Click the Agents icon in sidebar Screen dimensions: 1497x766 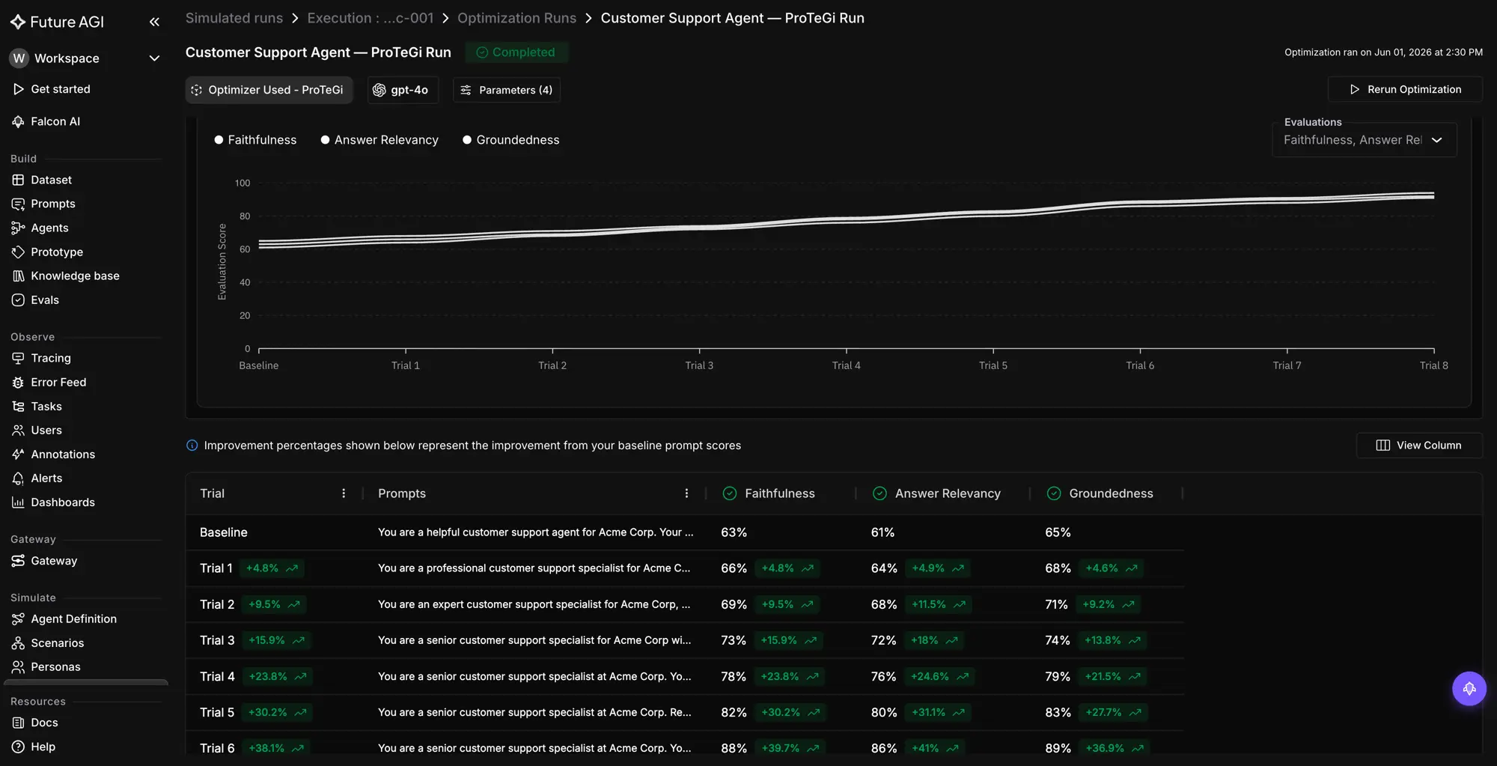18,228
